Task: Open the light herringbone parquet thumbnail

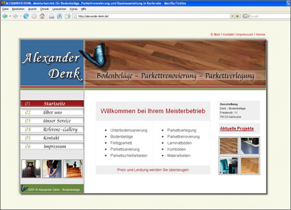Action: coord(250,166)
